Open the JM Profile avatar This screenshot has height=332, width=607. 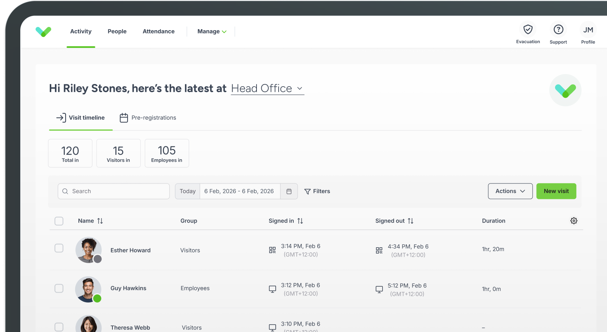point(588,29)
